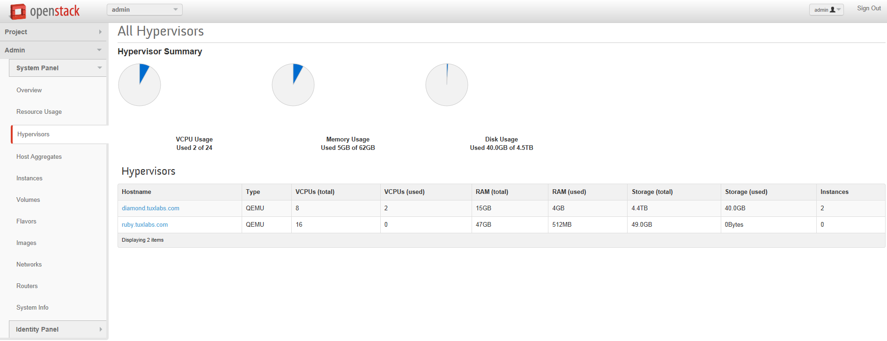Image resolution: width=887 pixels, height=341 pixels.
Task: Collapse the Admin section
Action: (53, 50)
